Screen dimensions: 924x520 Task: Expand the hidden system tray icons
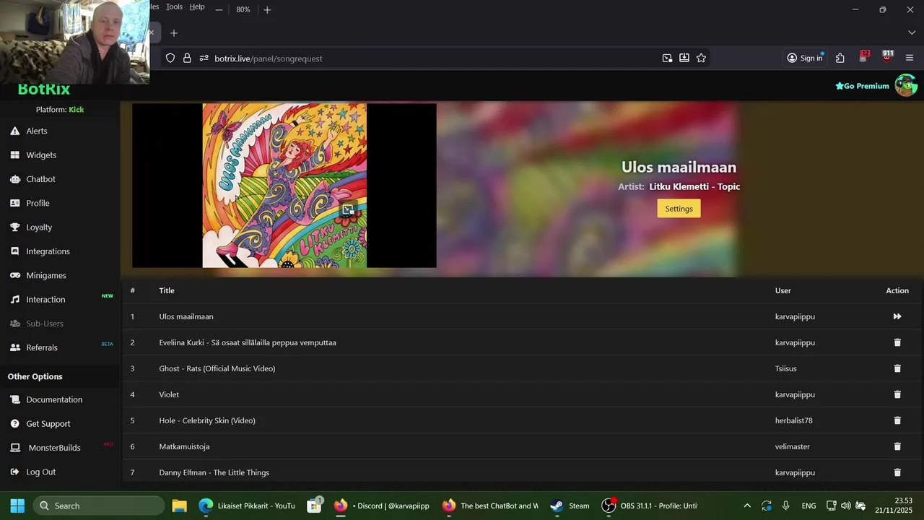pyautogui.click(x=747, y=506)
